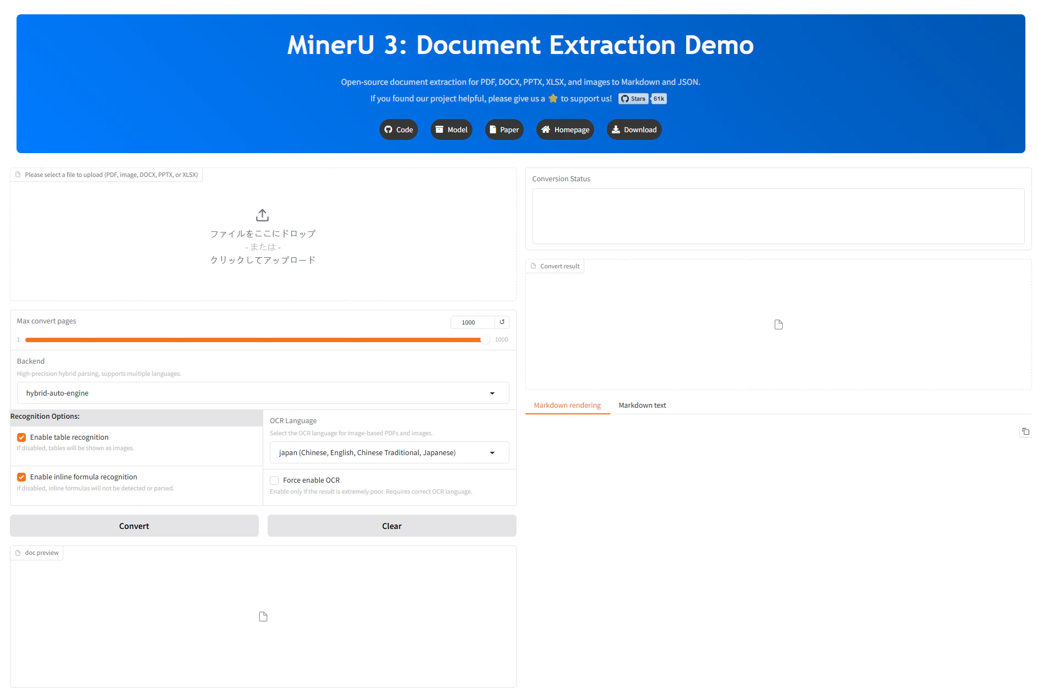Check the Force enable OCR checkbox
1043x697 pixels.
point(274,480)
